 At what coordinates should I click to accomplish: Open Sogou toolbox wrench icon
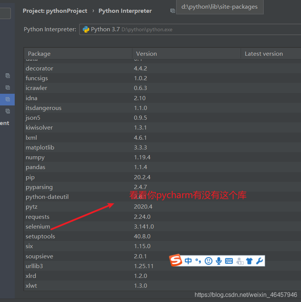pos(260,261)
